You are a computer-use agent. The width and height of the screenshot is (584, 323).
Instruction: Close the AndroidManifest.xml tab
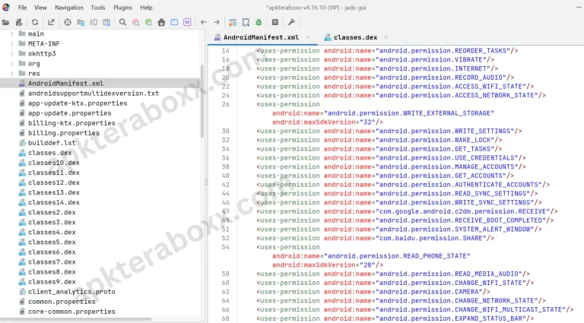click(308, 36)
